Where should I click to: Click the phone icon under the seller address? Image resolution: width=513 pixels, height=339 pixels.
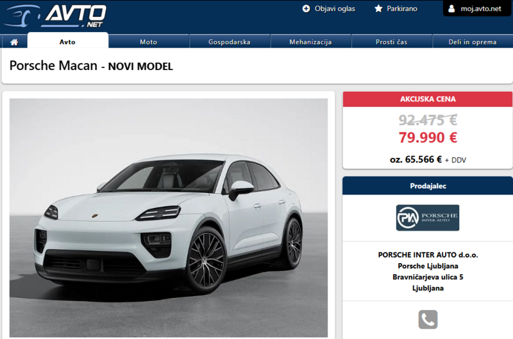pyautogui.click(x=428, y=319)
